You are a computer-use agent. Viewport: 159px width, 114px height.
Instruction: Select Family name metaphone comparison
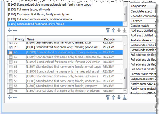(143, 89)
